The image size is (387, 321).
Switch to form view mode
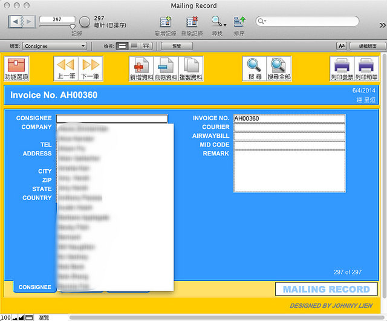(122, 46)
